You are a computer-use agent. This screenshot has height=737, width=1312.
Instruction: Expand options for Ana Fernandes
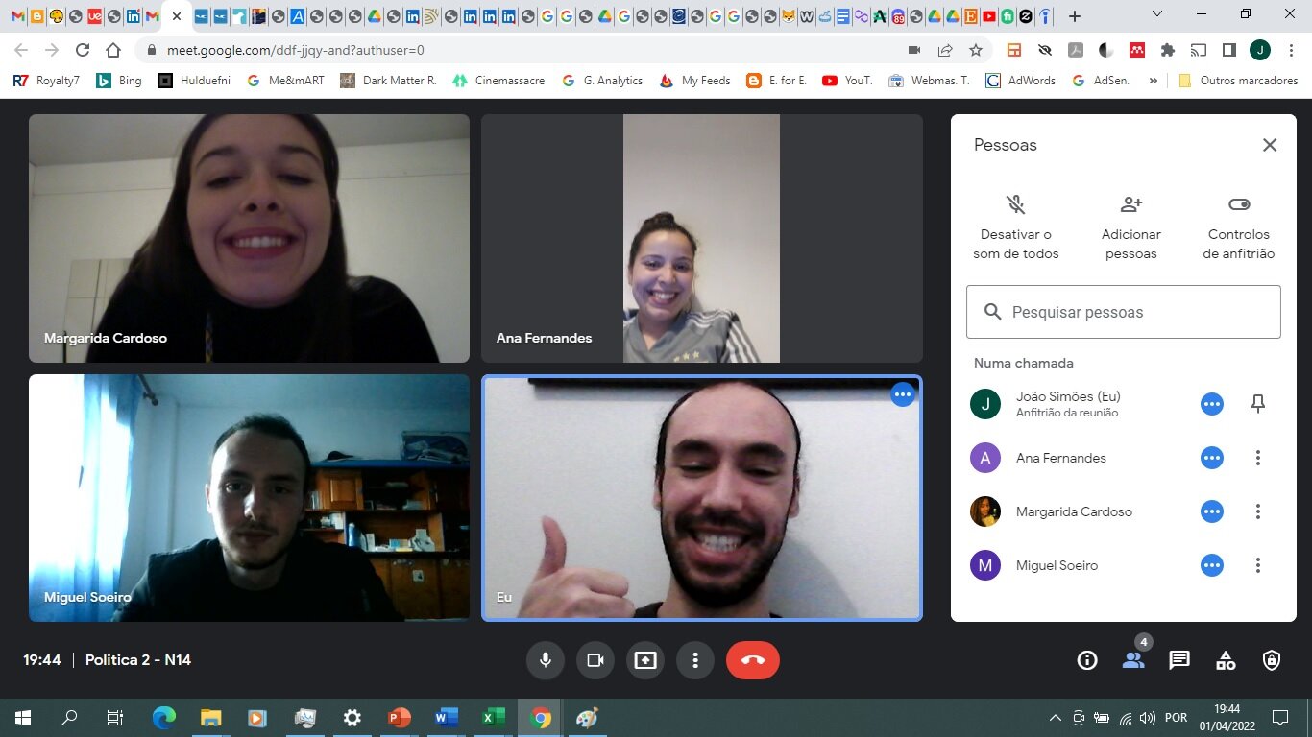1258,458
